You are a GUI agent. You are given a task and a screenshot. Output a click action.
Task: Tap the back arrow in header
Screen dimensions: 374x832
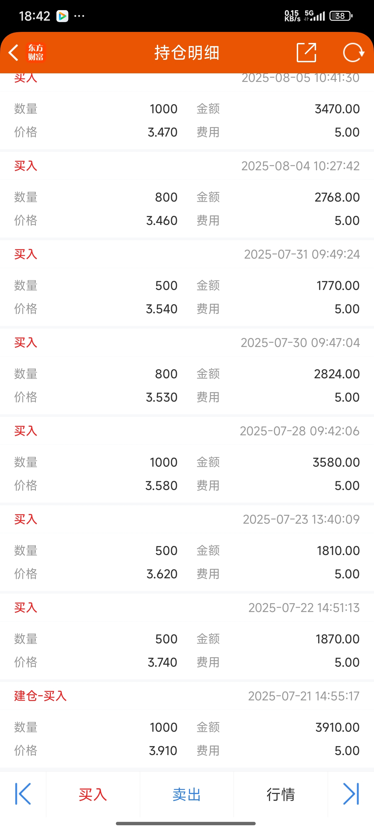13,53
